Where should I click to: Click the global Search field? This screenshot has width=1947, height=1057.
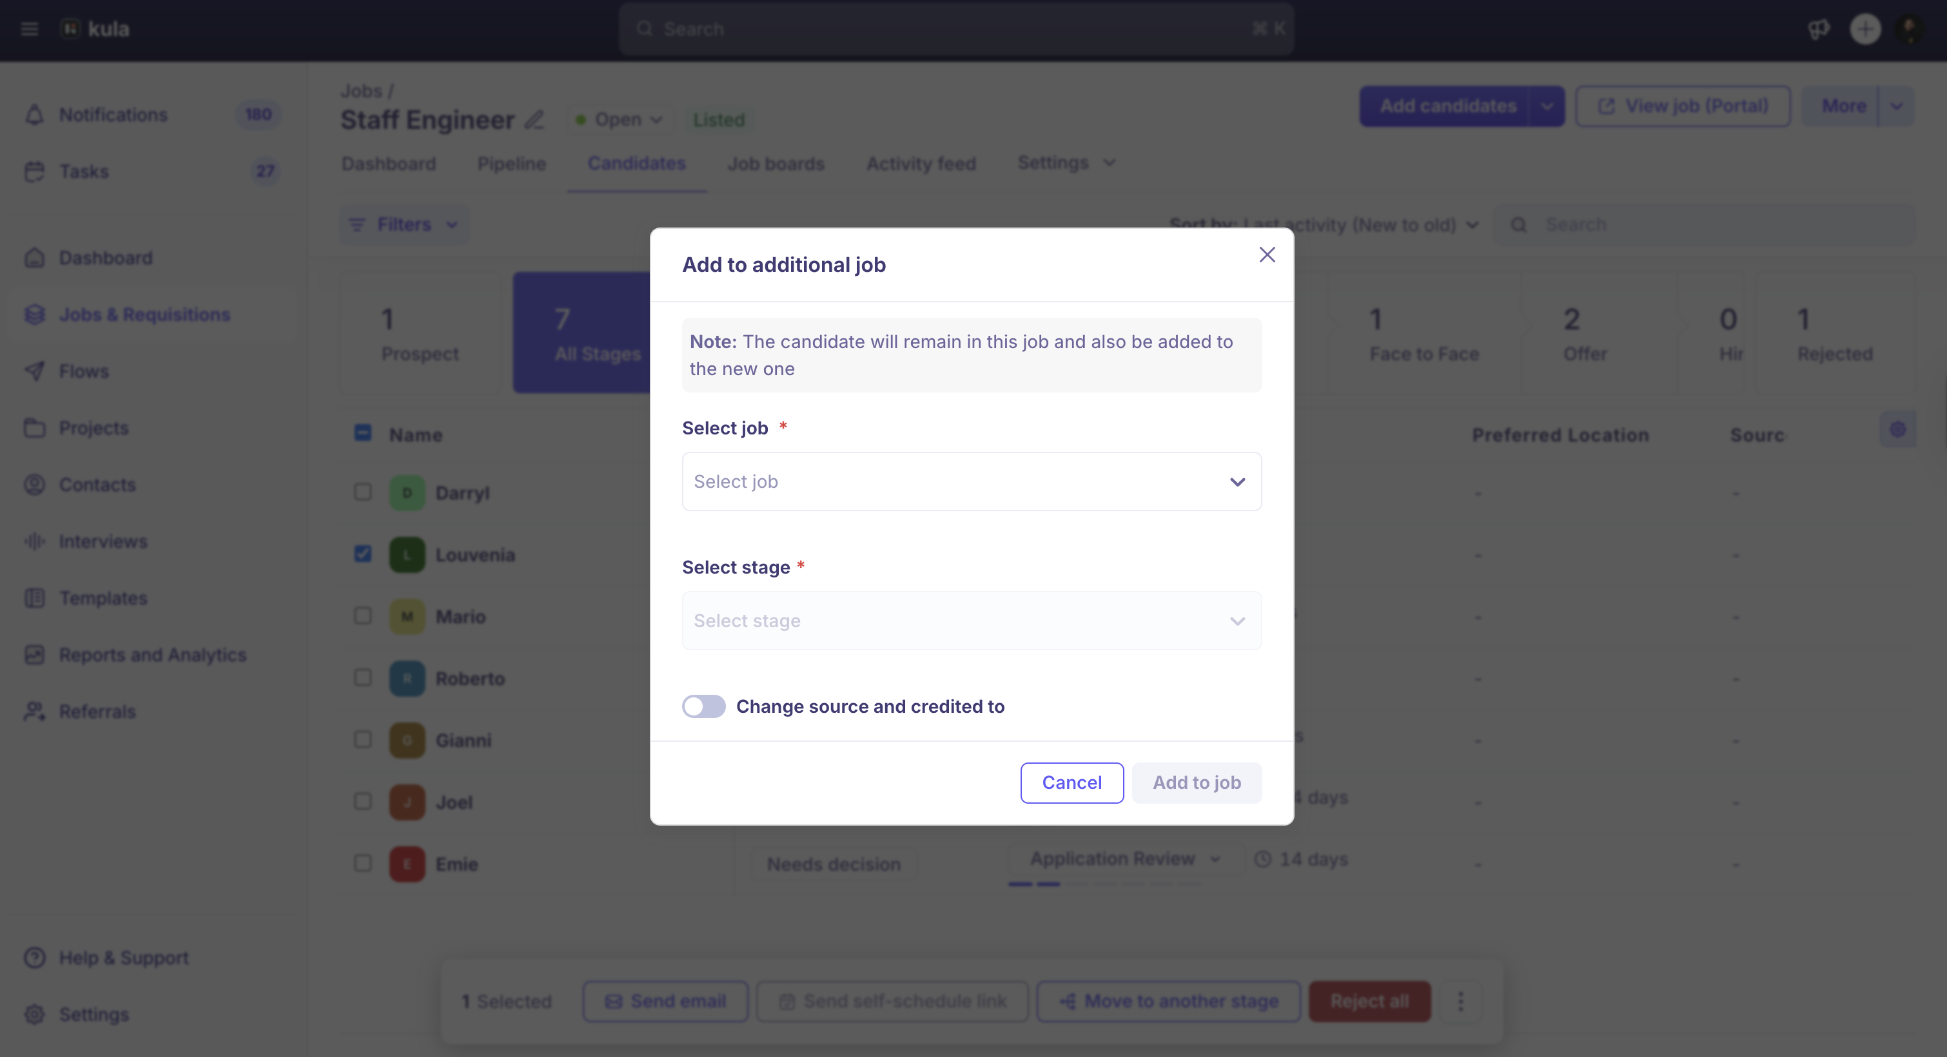[955, 29]
